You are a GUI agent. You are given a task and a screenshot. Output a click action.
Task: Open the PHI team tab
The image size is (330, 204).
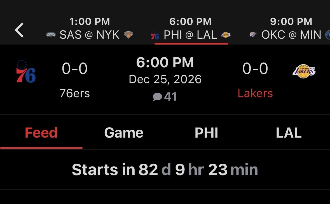pyautogui.click(x=206, y=133)
